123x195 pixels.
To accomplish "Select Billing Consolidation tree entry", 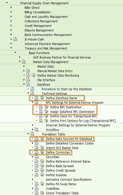I will (37, 12).
